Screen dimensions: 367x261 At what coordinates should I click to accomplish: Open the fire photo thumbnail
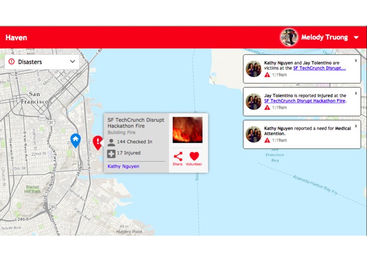click(x=187, y=130)
